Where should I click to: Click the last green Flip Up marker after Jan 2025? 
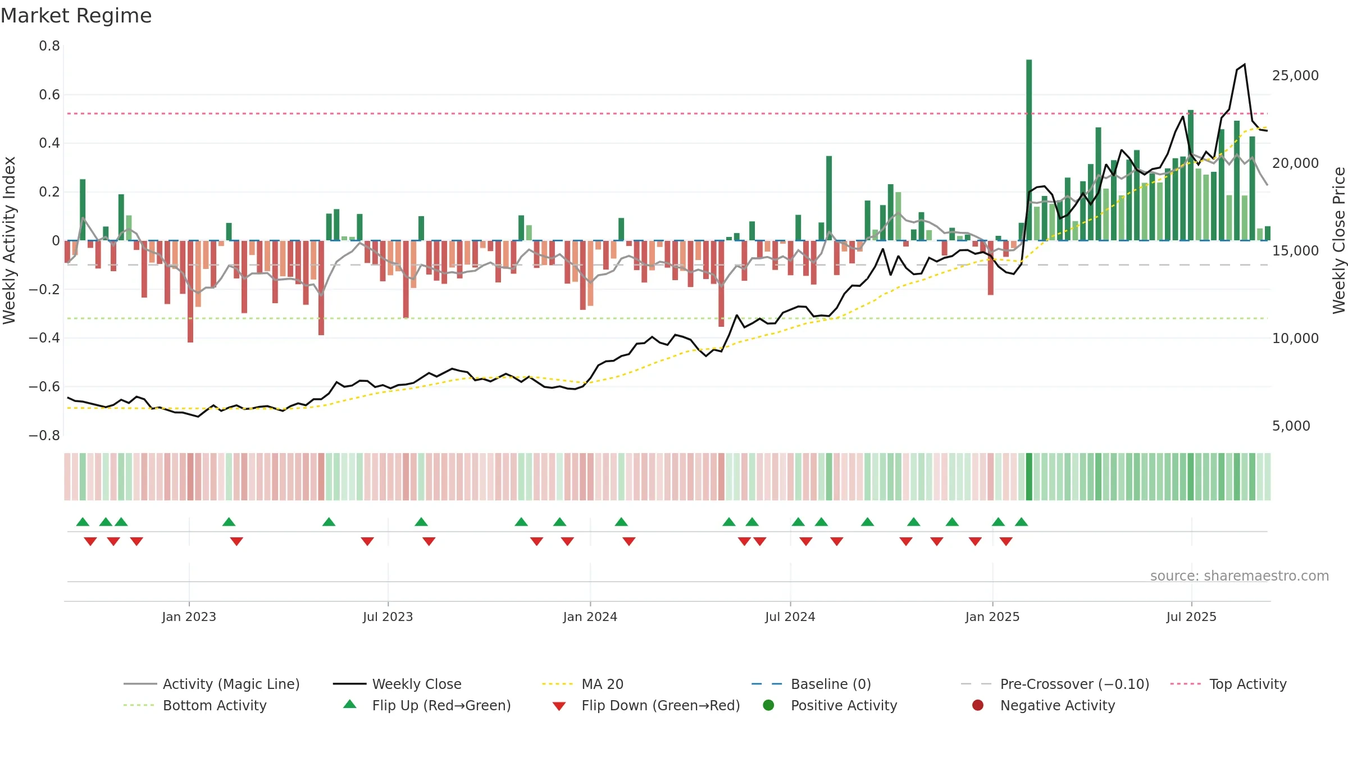(x=1021, y=522)
